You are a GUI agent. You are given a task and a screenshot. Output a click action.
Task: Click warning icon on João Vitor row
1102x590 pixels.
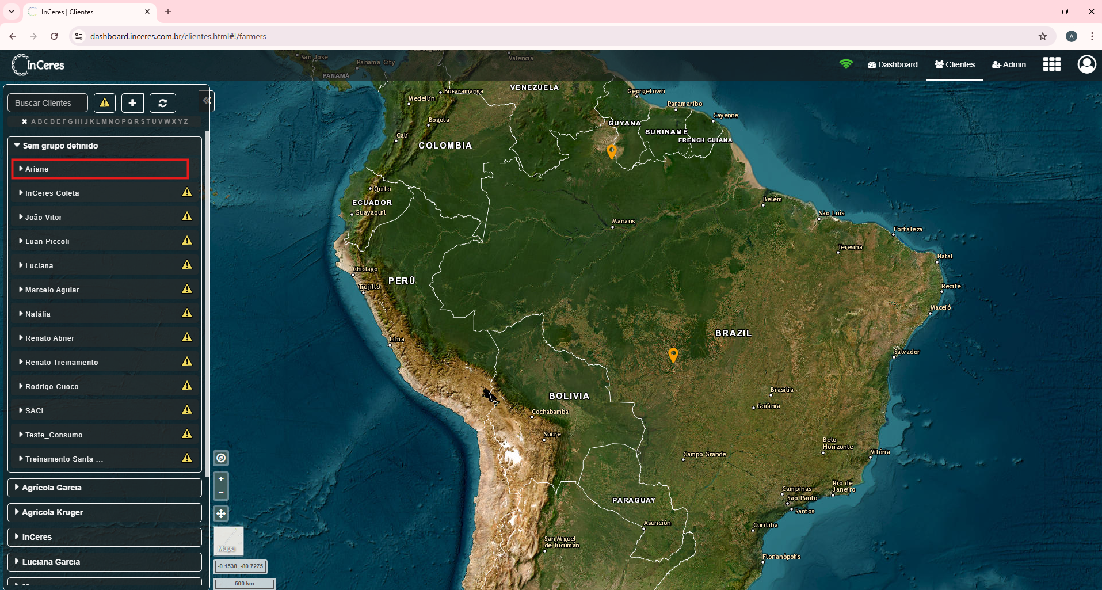coord(187,216)
